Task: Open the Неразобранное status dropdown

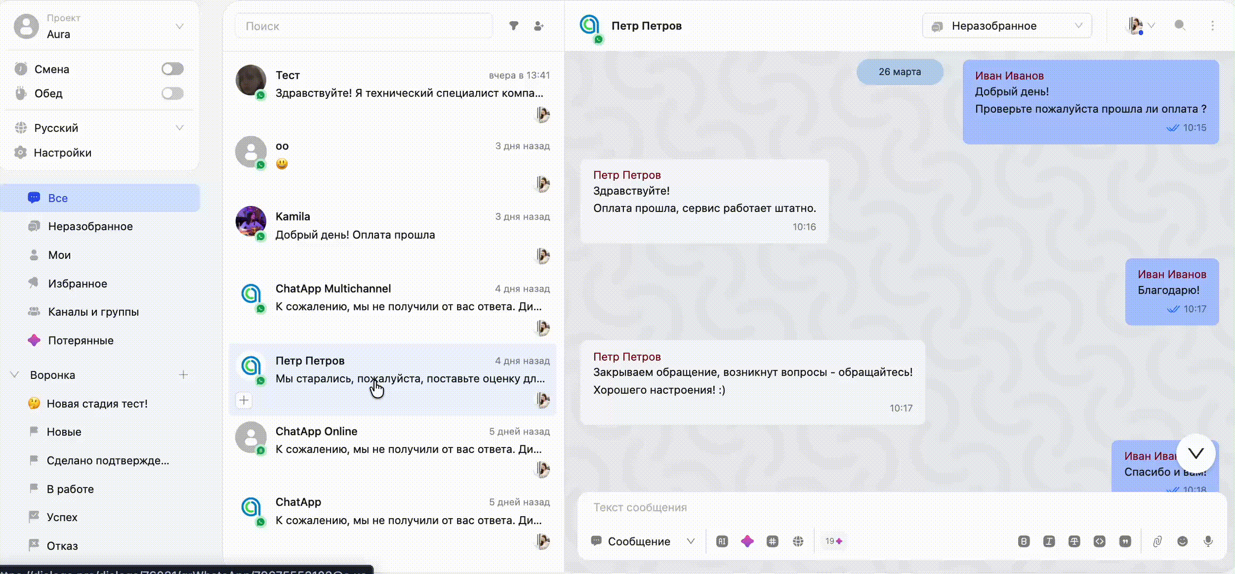Action: (x=1006, y=26)
